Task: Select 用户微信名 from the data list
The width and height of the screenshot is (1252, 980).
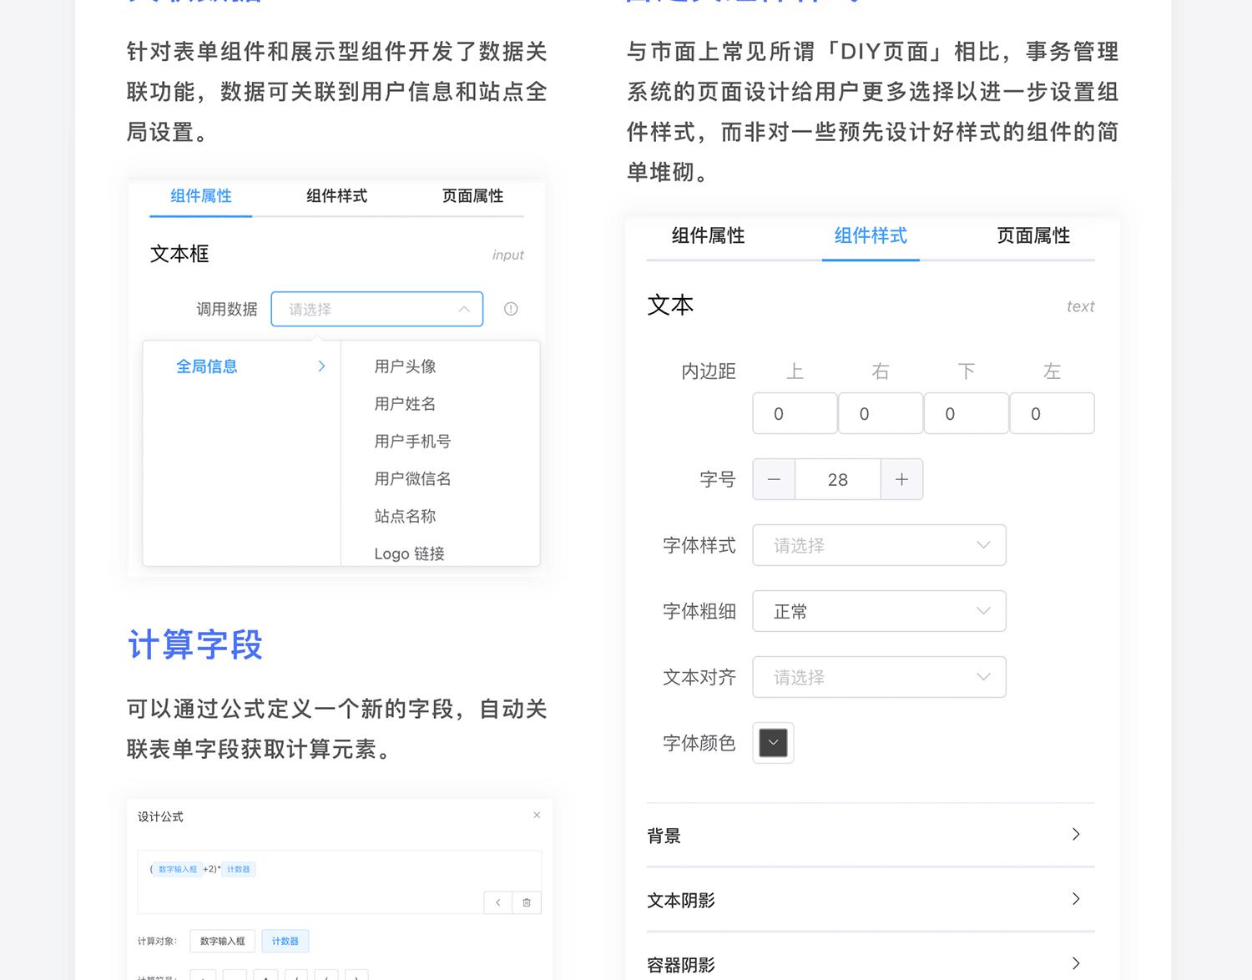Action: 412,479
